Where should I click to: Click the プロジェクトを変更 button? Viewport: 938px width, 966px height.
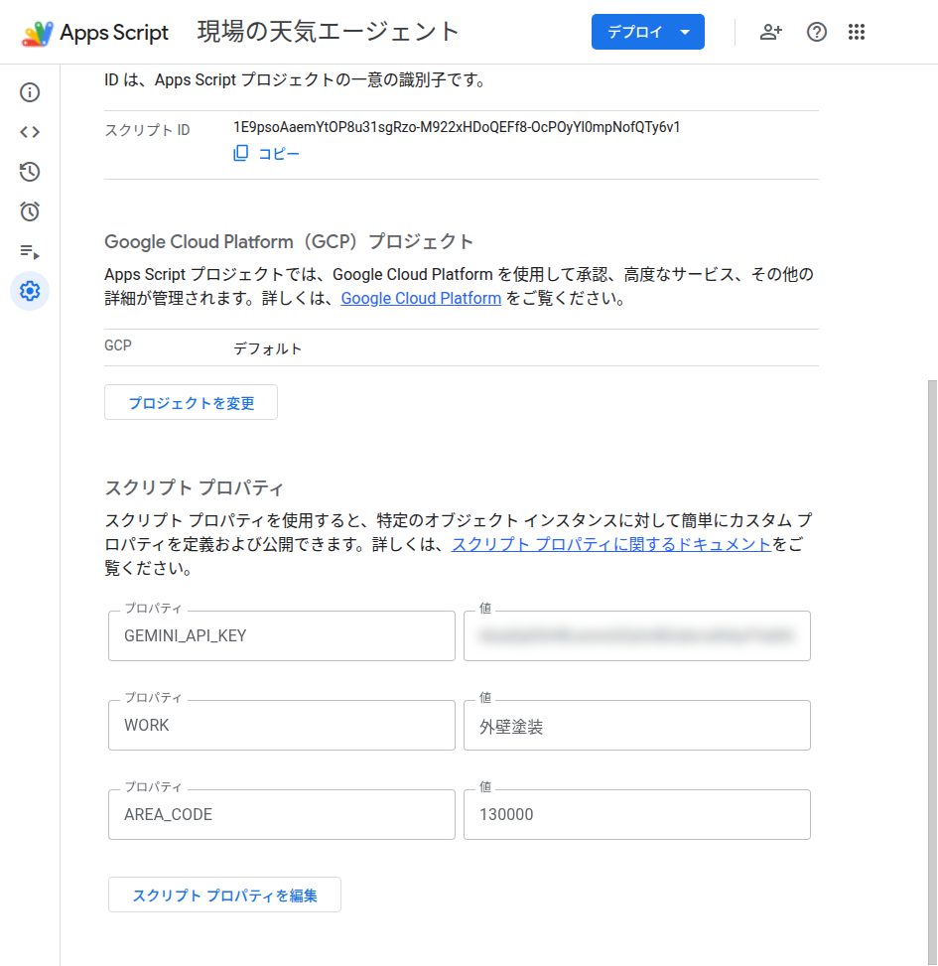191,402
